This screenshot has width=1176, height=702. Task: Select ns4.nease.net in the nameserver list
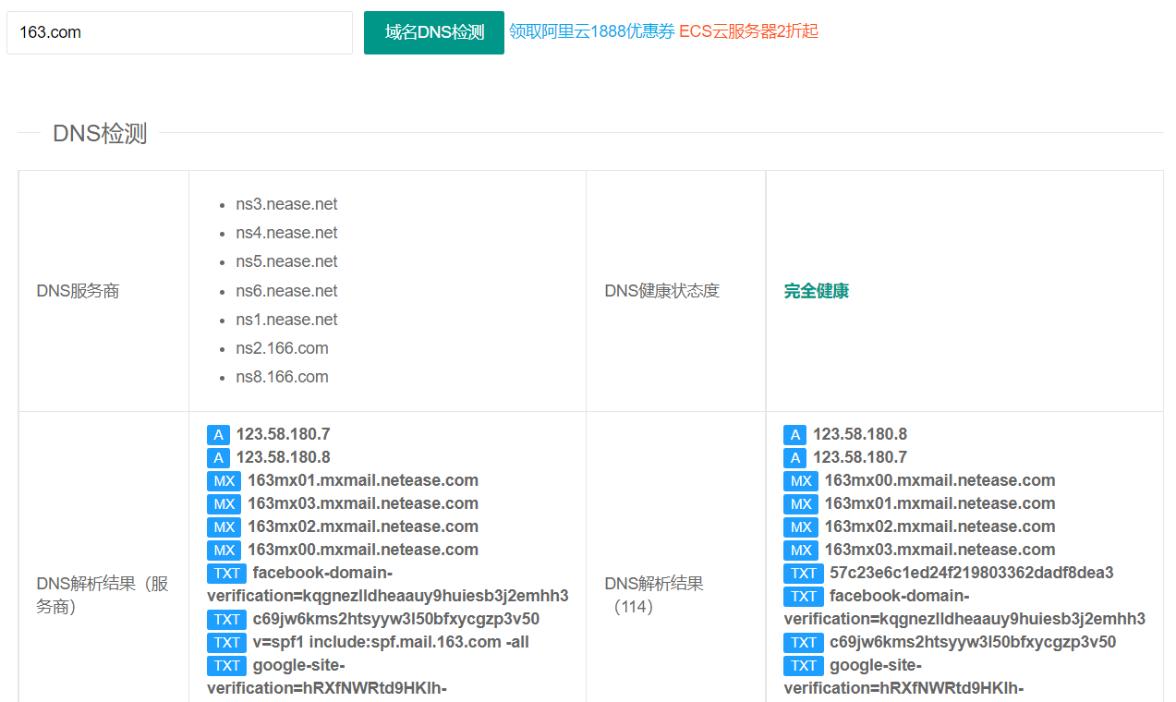[x=286, y=233]
